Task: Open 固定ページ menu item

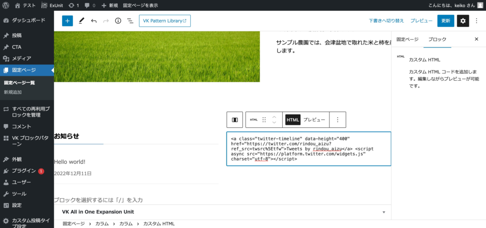Action: click(x=27, y=70)
